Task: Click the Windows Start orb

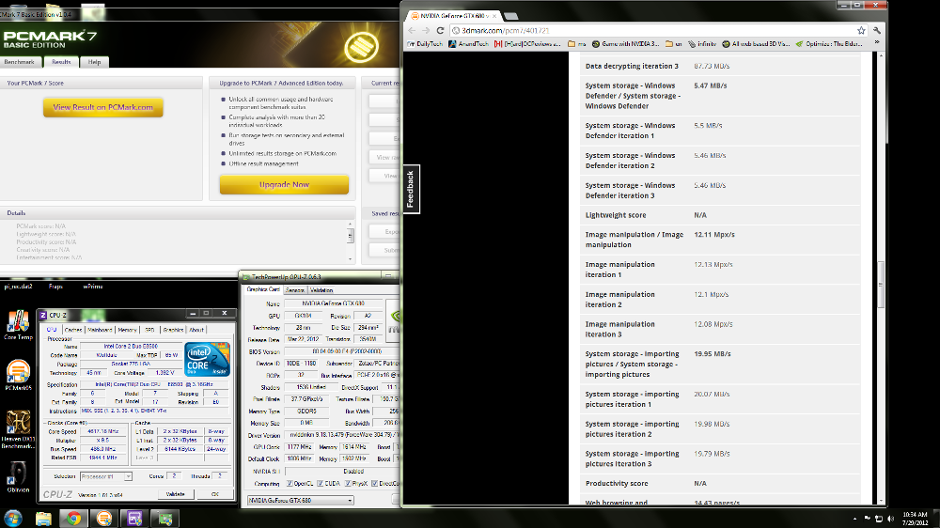Action: [12, 518]
